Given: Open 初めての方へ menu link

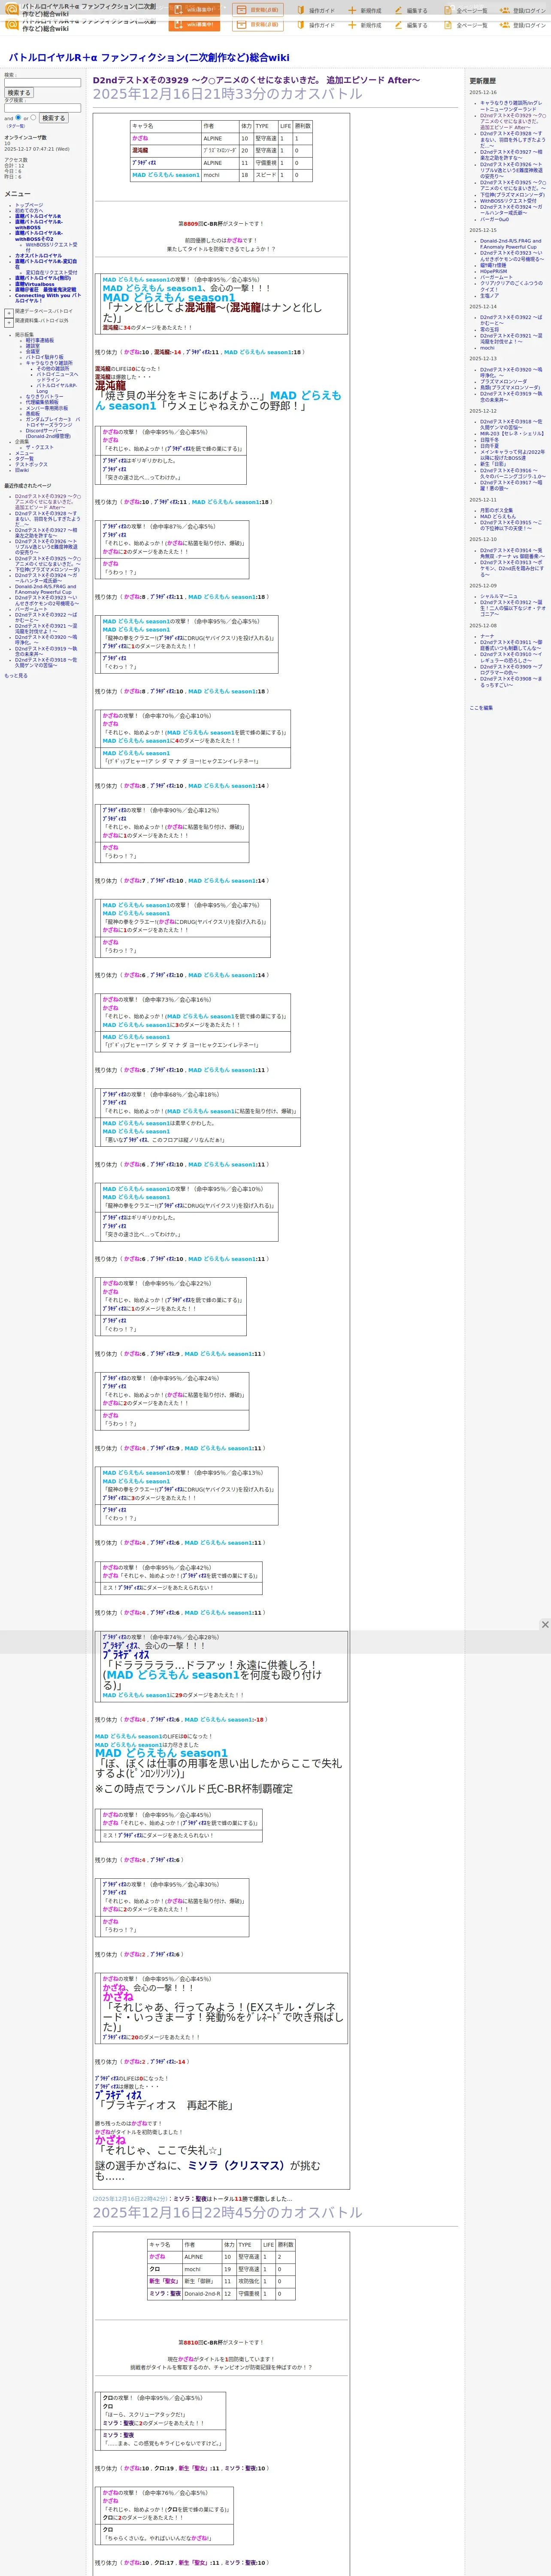Looking at the screenshot, I should point(29,210).
